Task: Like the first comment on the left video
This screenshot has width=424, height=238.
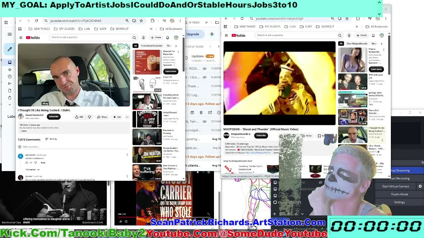Action: click(x=27, y=163)
